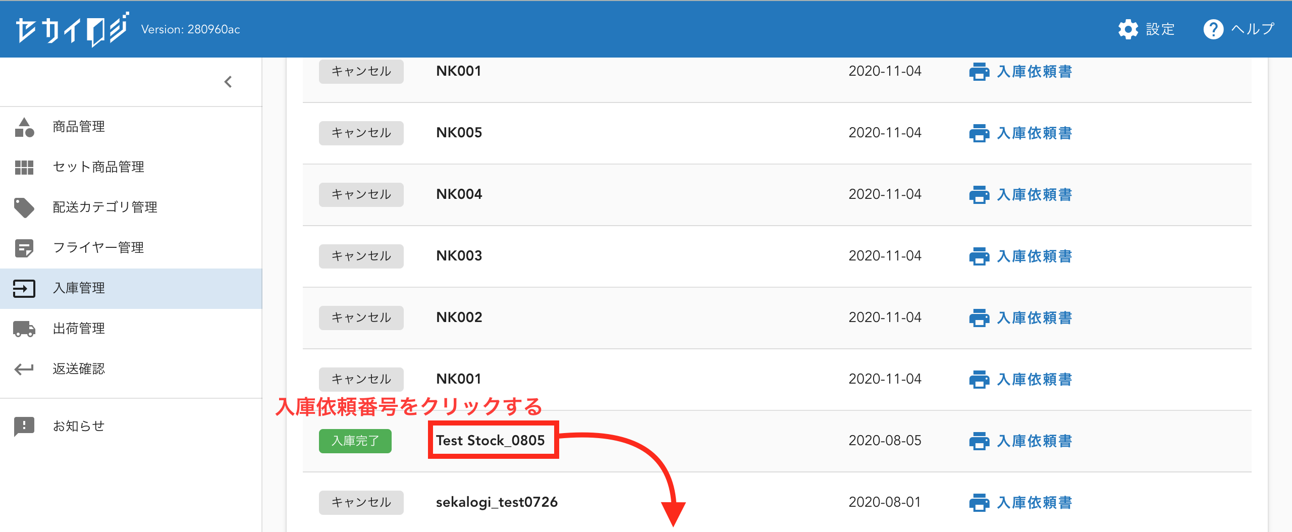Open 商品管理 in the sidebar
1292x532 pixels.
[79, 127]
